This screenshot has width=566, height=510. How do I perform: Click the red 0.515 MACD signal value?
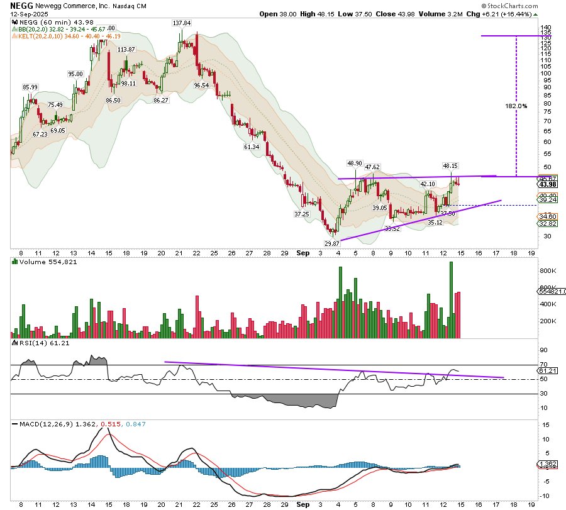[111, 424]
